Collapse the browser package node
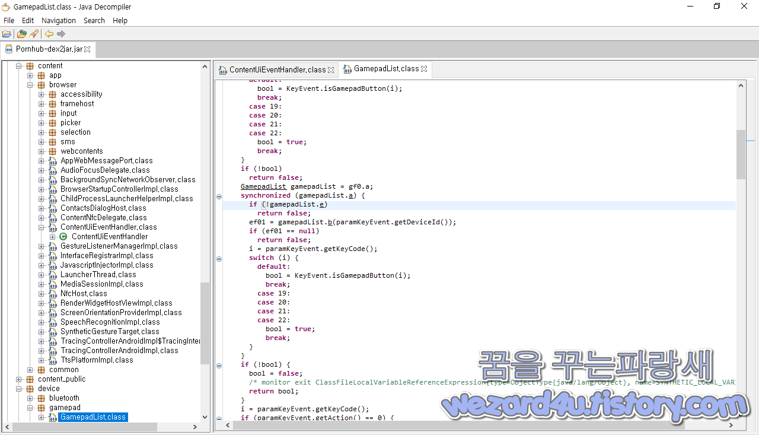Image resolution: width=759 pixels, height=435 pixels. pos(30,85)
